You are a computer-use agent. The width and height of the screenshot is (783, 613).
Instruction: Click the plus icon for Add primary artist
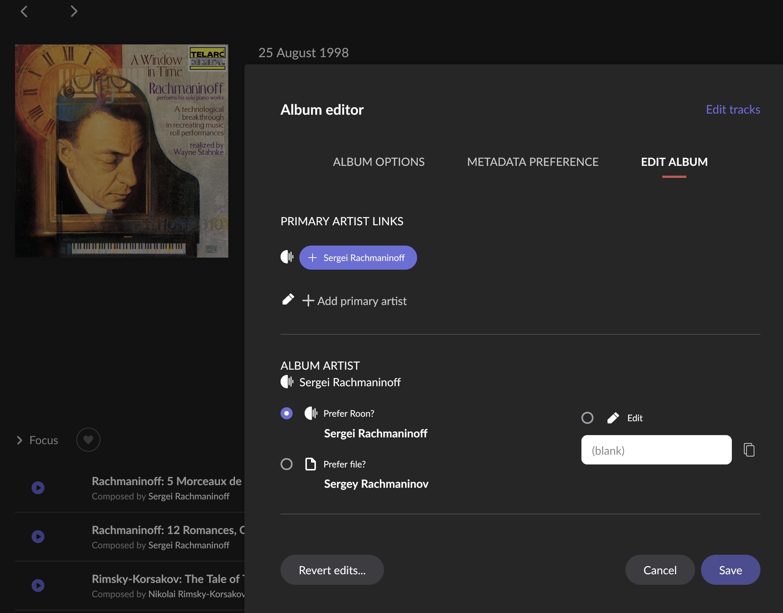click(308, 300)
